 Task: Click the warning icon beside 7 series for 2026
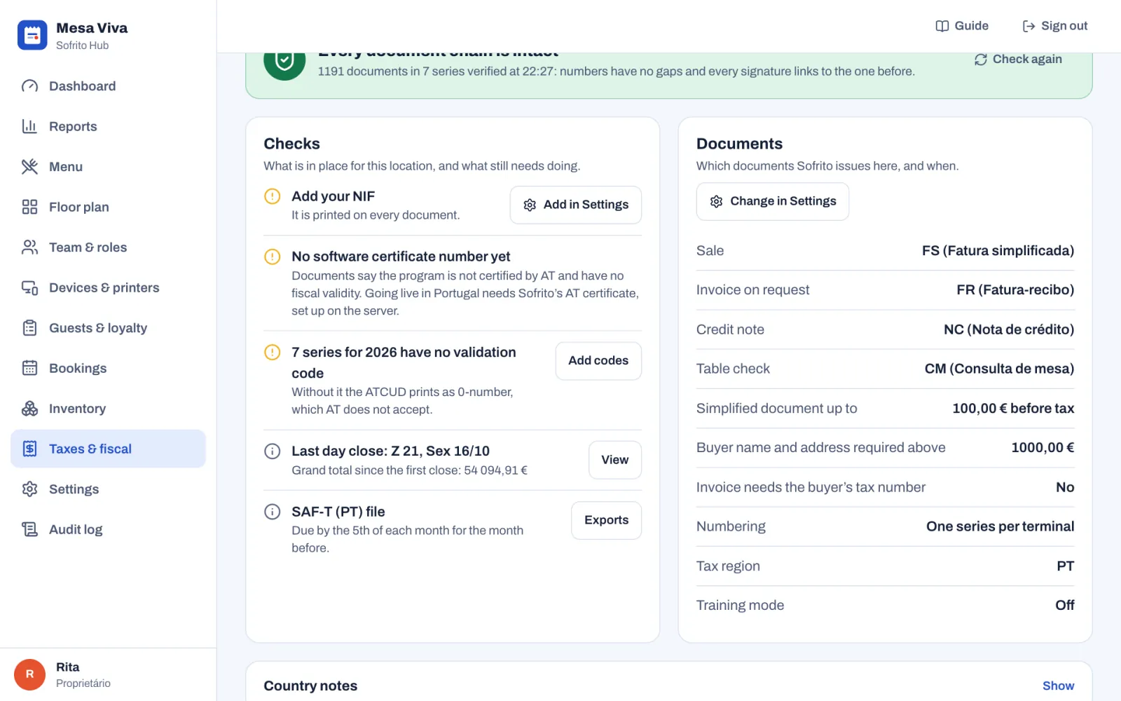pos(273,352)
